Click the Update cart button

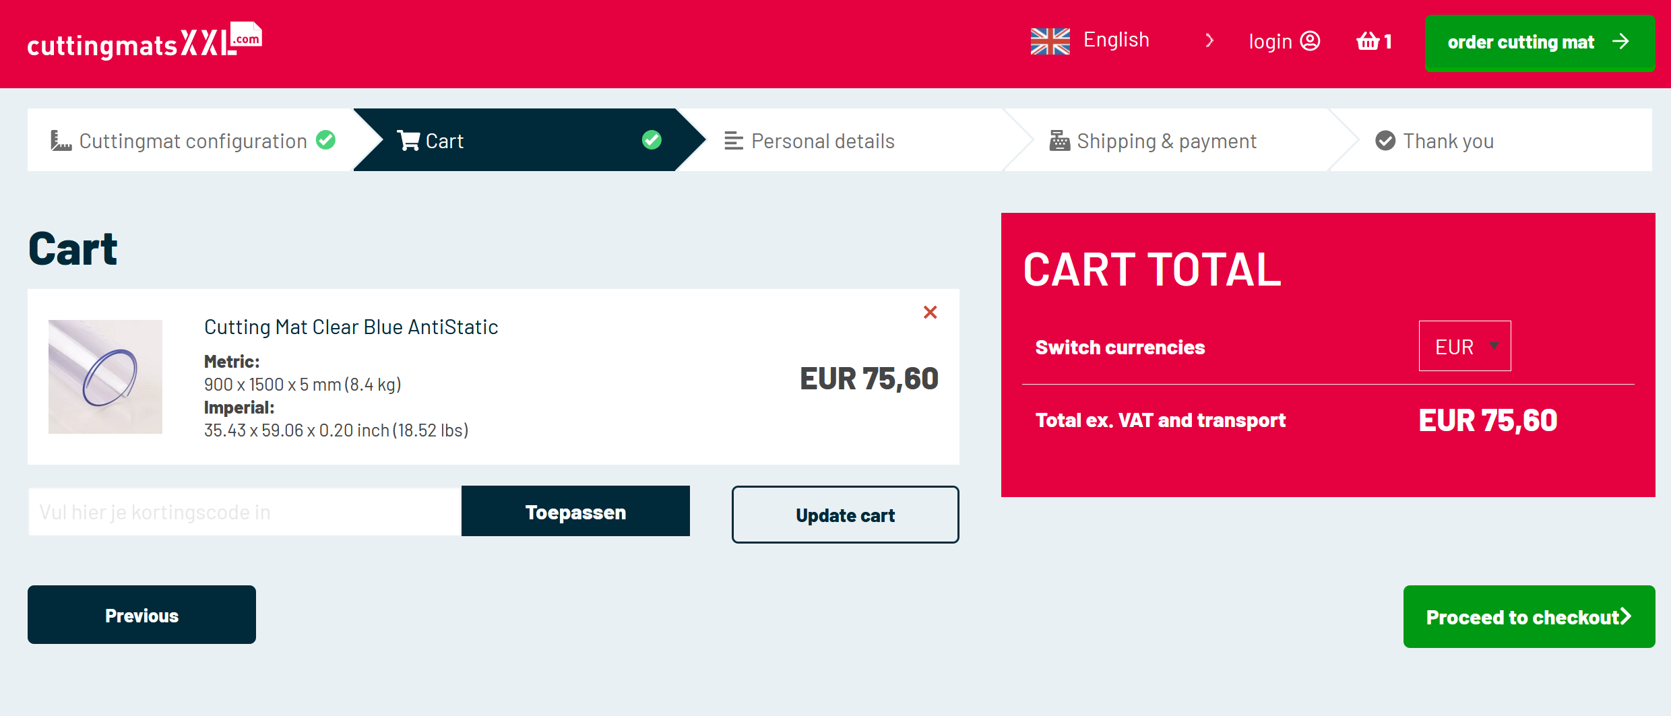click(x=845, y=515)
